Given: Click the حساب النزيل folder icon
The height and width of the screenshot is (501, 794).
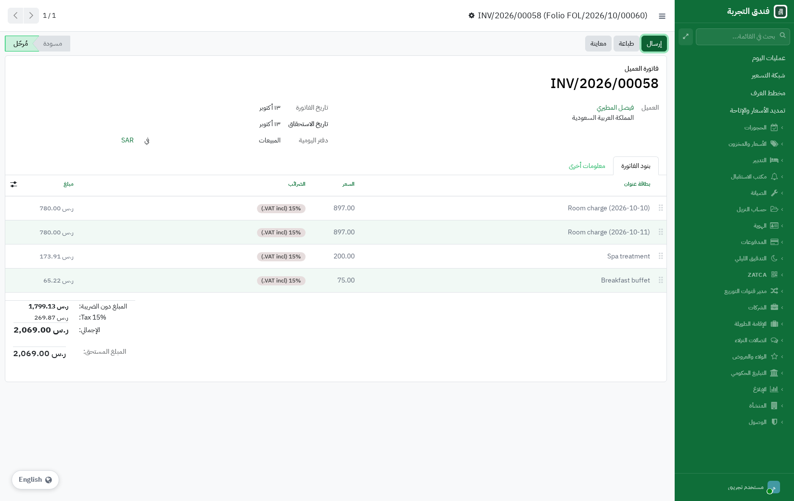Looking at the screenshot, I should (774, 209).
